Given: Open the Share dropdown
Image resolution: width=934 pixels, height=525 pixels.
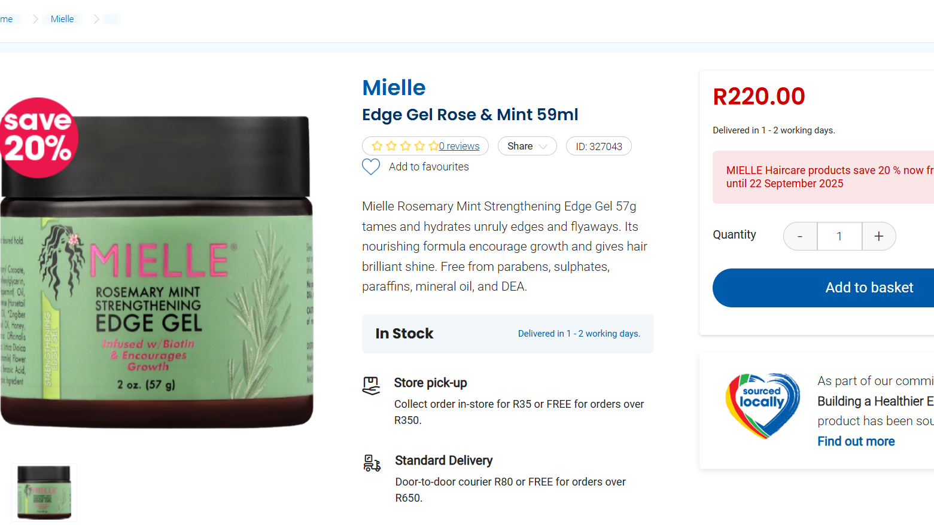Looking at the screenshot, I should pyautogui.click(x=527, y=146).
